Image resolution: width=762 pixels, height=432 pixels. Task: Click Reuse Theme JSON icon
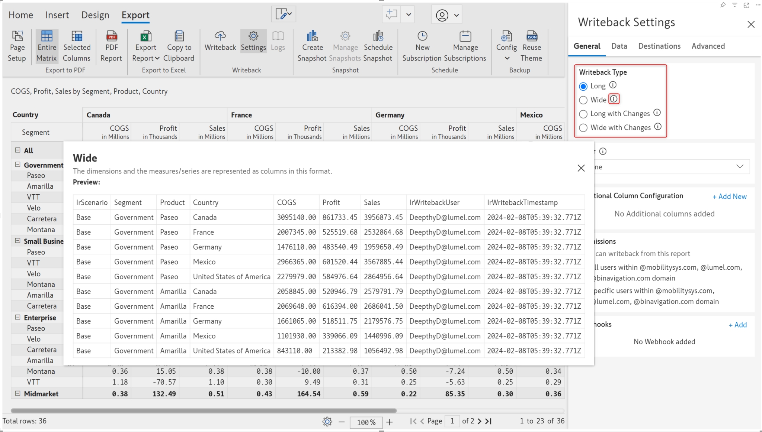(532, 36)
